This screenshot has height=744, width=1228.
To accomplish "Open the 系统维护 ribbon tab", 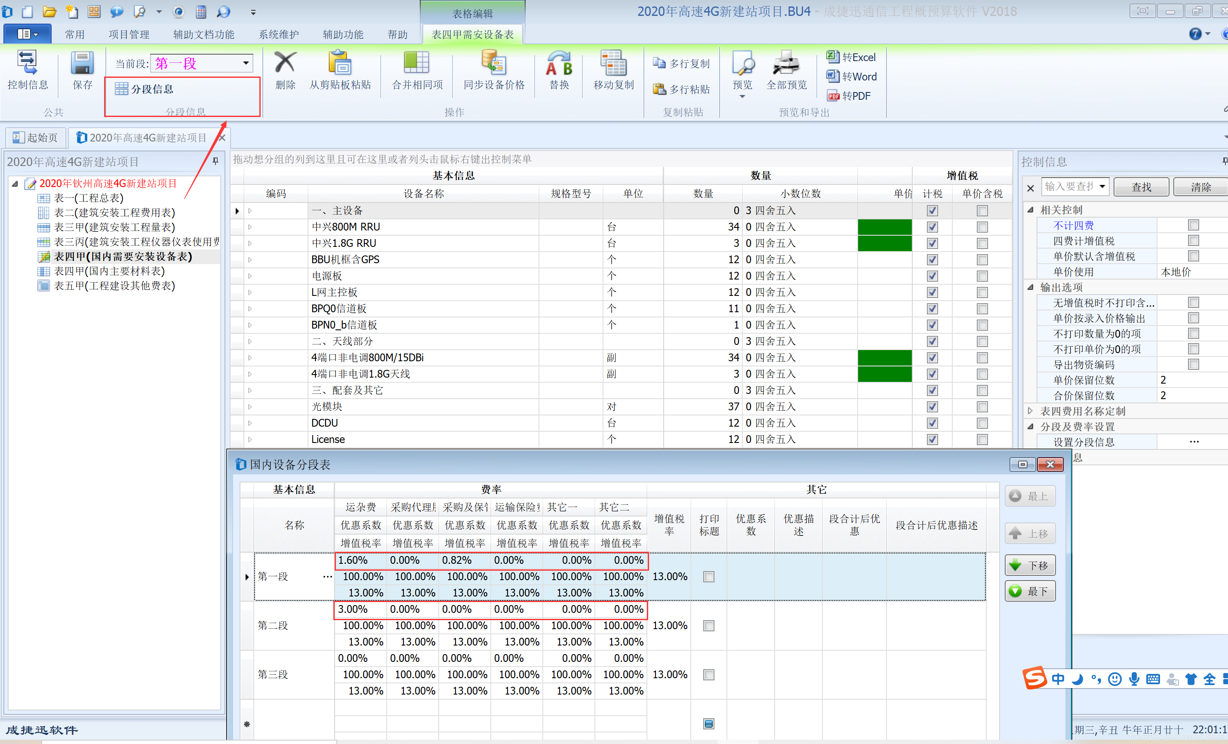I will point(279,34).
